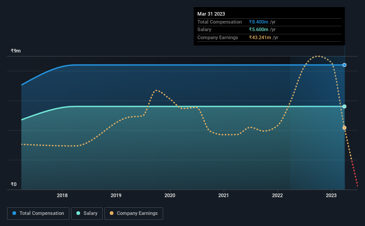The width and height of the screenshot is (365, 226).
Task: Toggle the Salary legend button
Action: pyautogui.click(x=87, y=214)
